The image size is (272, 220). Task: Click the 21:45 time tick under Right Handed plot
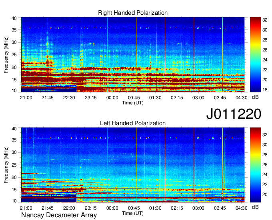click(x=48, y=98)
